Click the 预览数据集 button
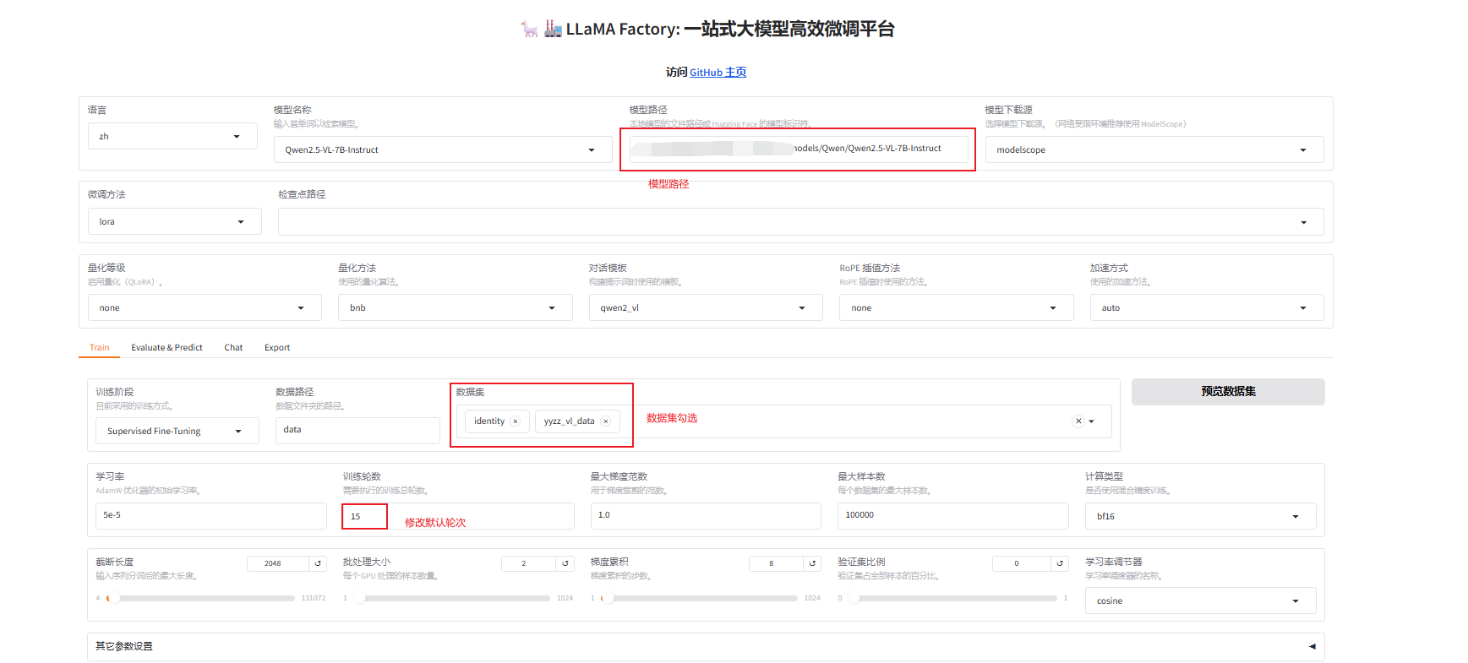The width and height of the screenshot is (1468, 663). click(x=1228, y=392)
